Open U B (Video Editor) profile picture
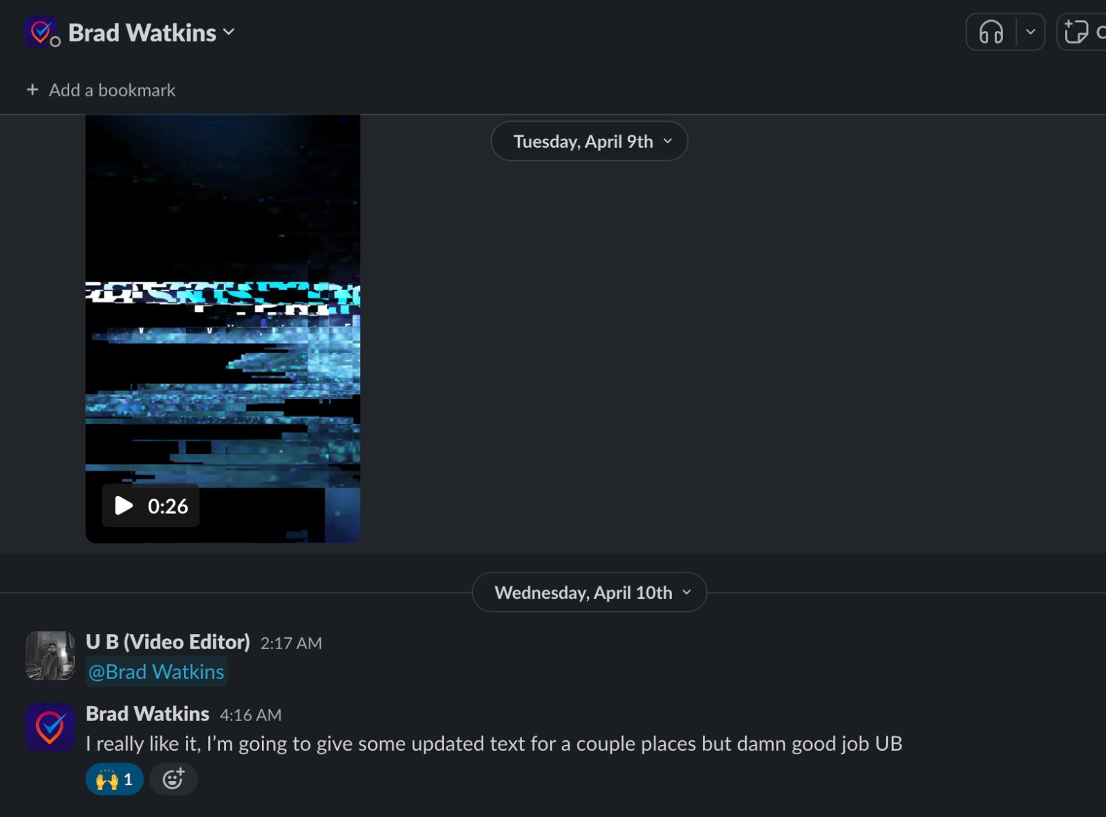Screen dimensions: 1106x817 click(x=50, y=656)
